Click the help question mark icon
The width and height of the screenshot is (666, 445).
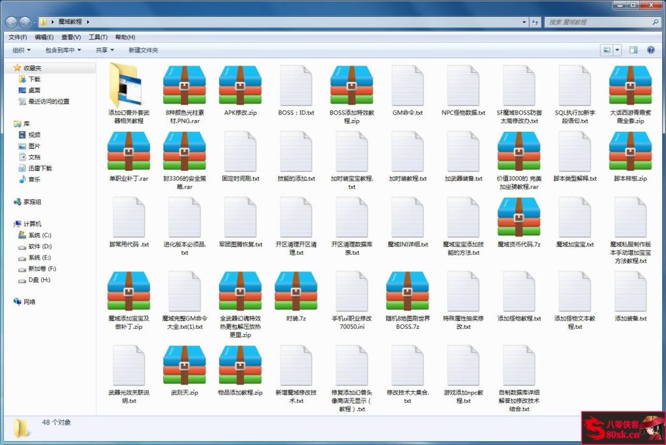(650, 50)
